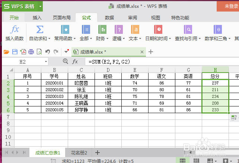
Task: Click the 数学和三角 button label
Action: point(216,39)
